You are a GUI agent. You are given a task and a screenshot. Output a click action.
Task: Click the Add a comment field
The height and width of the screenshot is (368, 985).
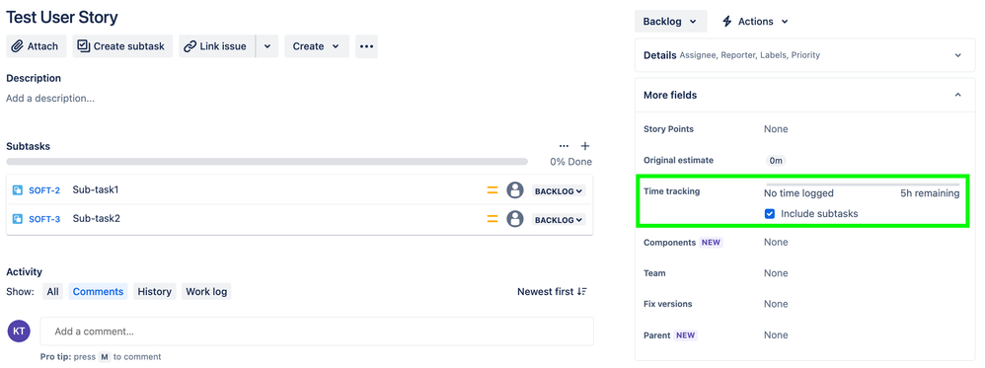coord(317,331)
